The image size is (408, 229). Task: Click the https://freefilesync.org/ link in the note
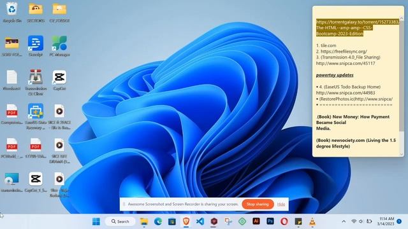click(344, 52)
